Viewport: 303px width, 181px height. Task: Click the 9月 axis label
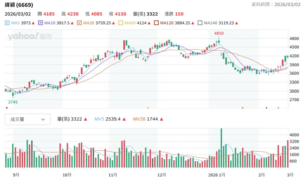tap(16, 175)
